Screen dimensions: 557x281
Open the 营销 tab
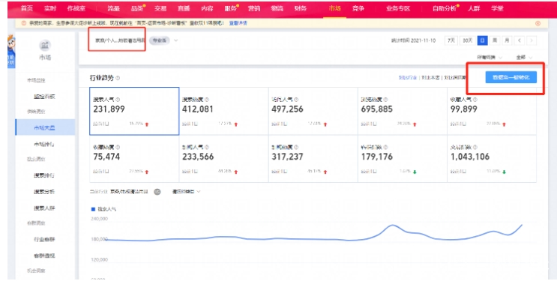point(253,8)
